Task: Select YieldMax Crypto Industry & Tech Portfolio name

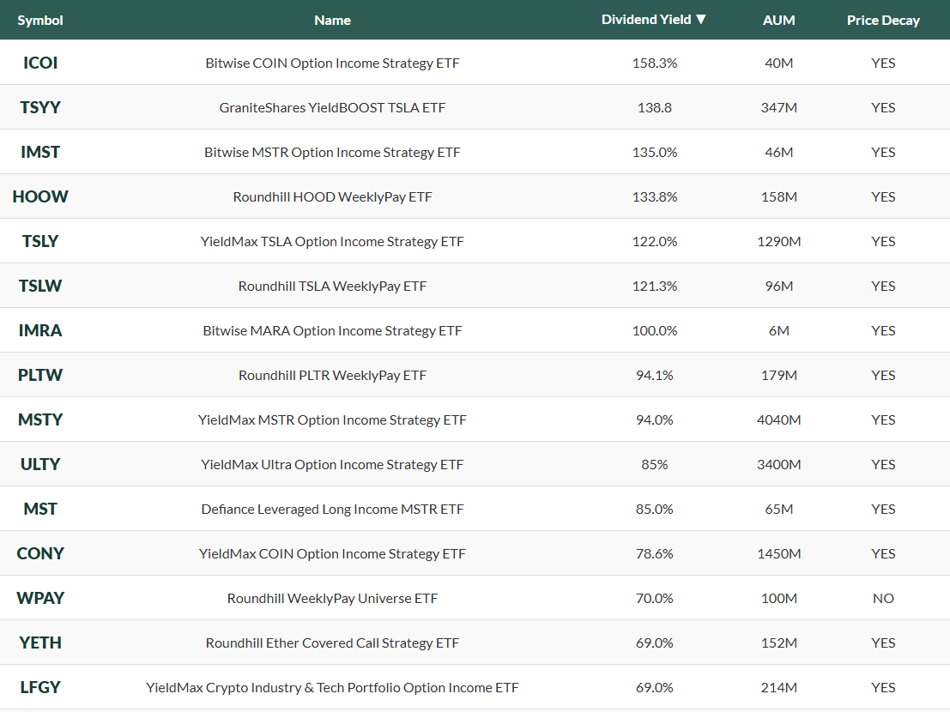Action: pyautogui.click(x=332, y=688)
